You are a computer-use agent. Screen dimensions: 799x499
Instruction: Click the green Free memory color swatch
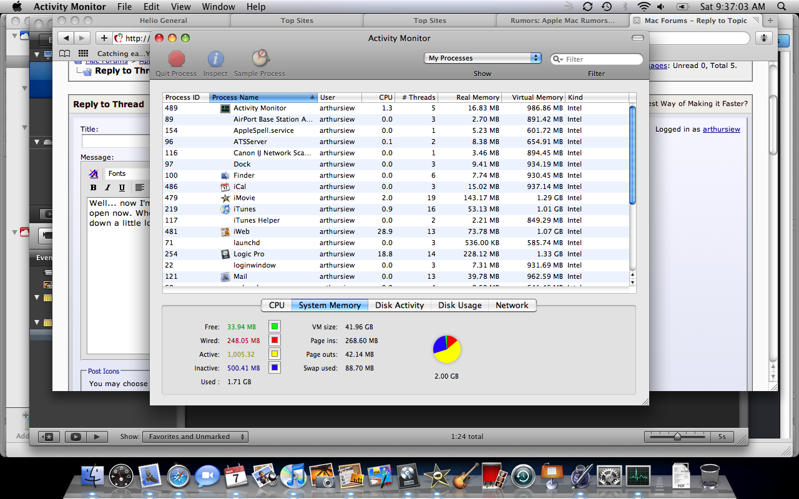coord(275,326)
